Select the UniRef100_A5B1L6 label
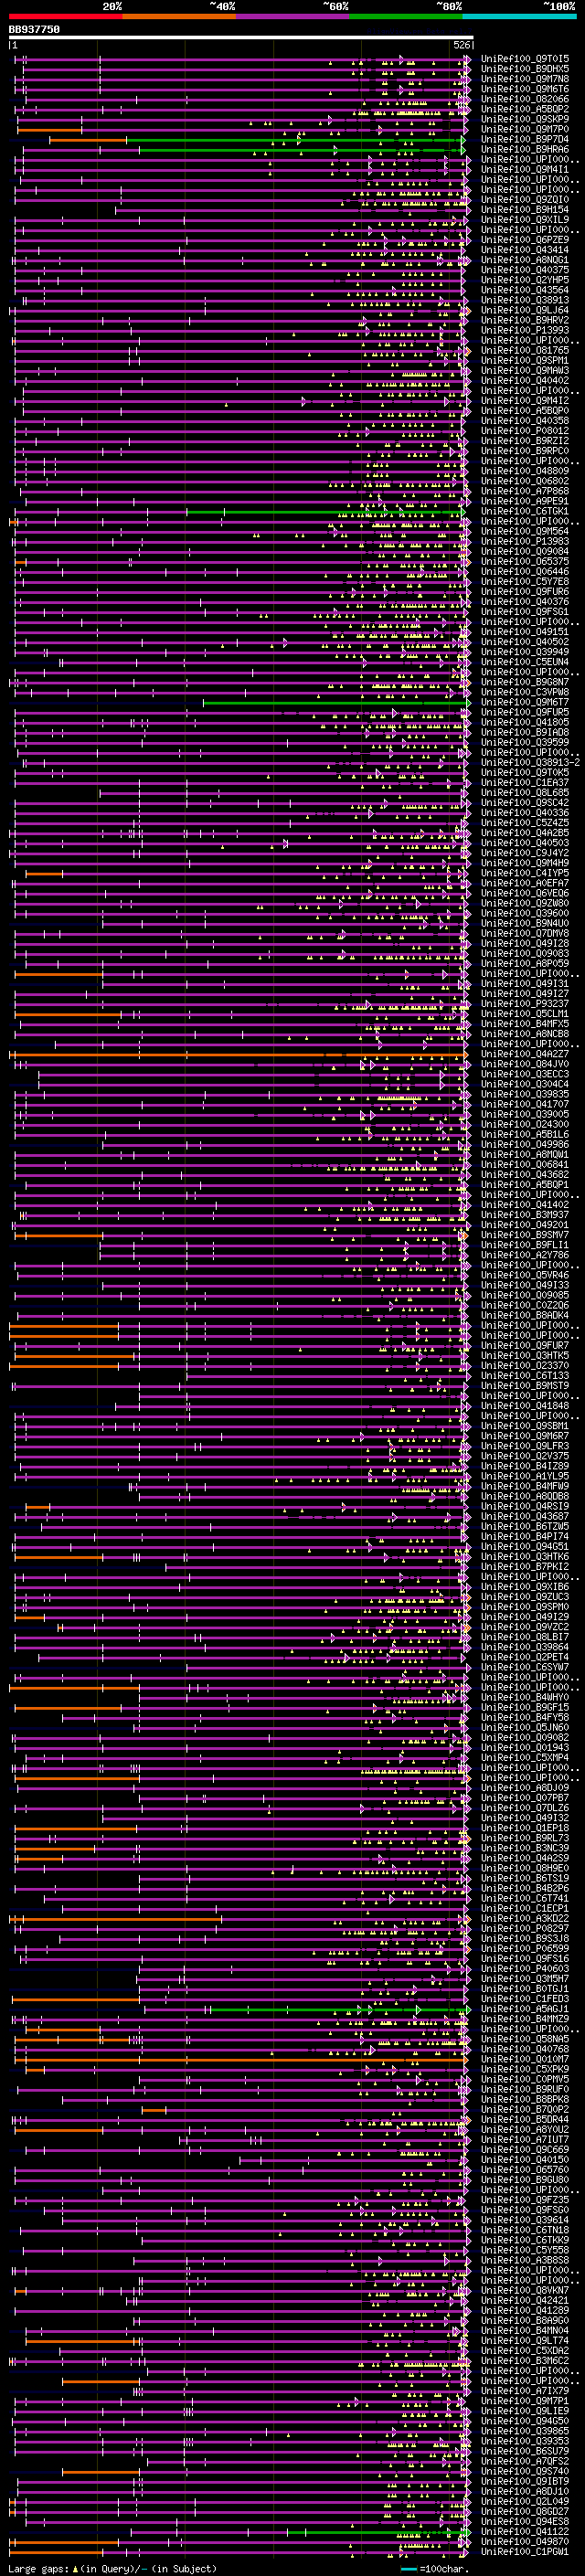This screenshot has height=2576, width=585. (525, 1135)
